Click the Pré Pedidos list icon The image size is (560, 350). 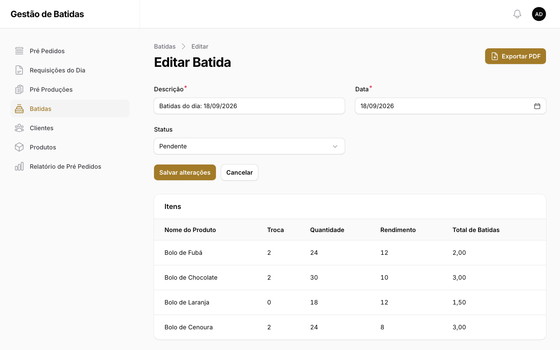19,51
